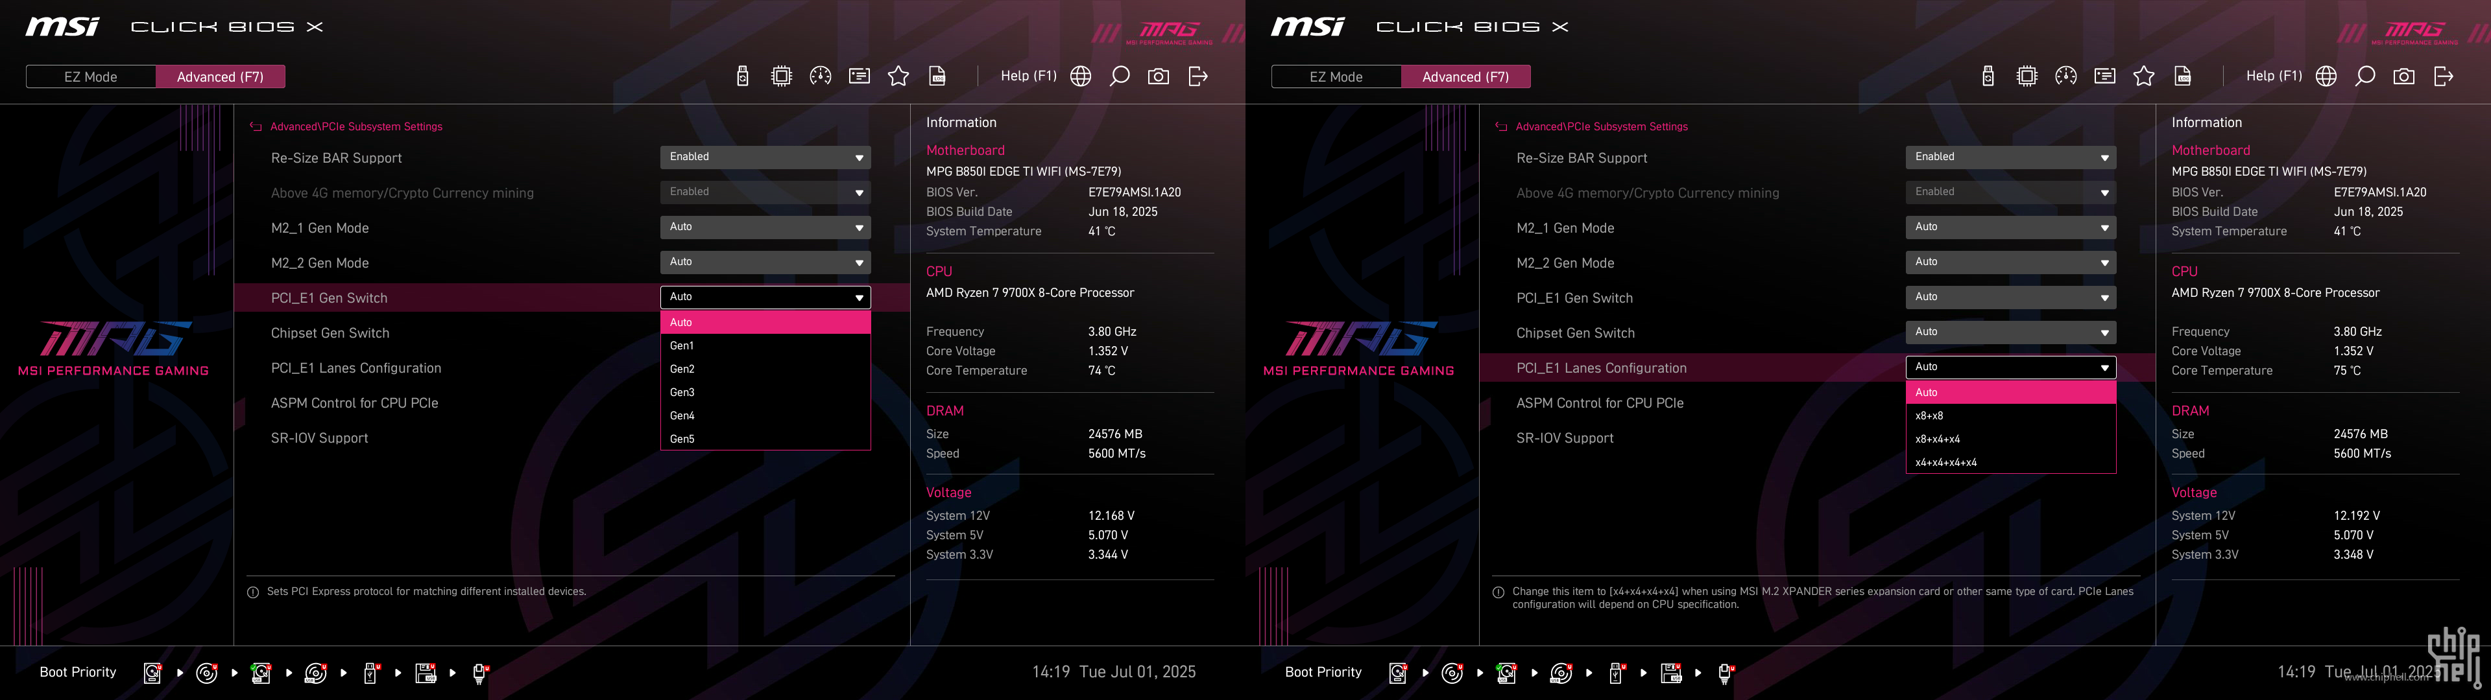Open the speedometer gauge icon in left screenshot
This screenshot has width=2491, height=700.
coord(820,76)
